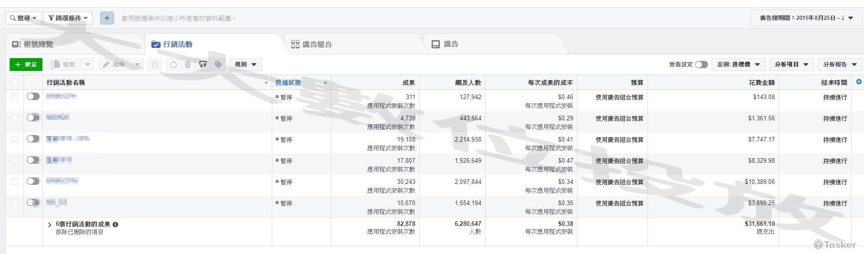Click the tag label icon in toolbar
864x254 pixels.
(x=218, y=65)
